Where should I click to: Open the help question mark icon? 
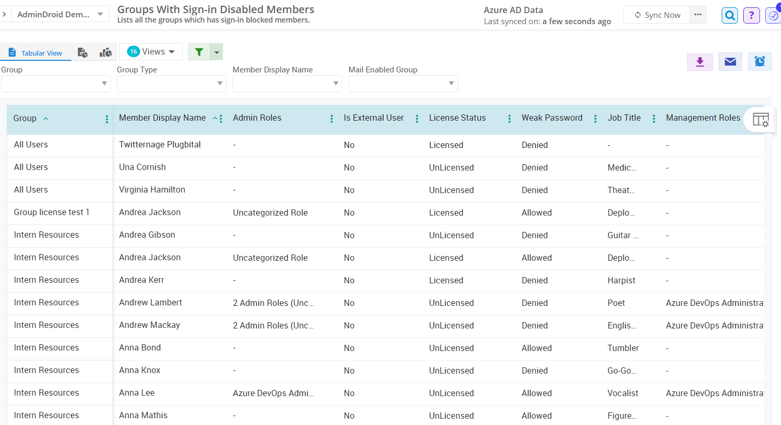click(752, 15)
